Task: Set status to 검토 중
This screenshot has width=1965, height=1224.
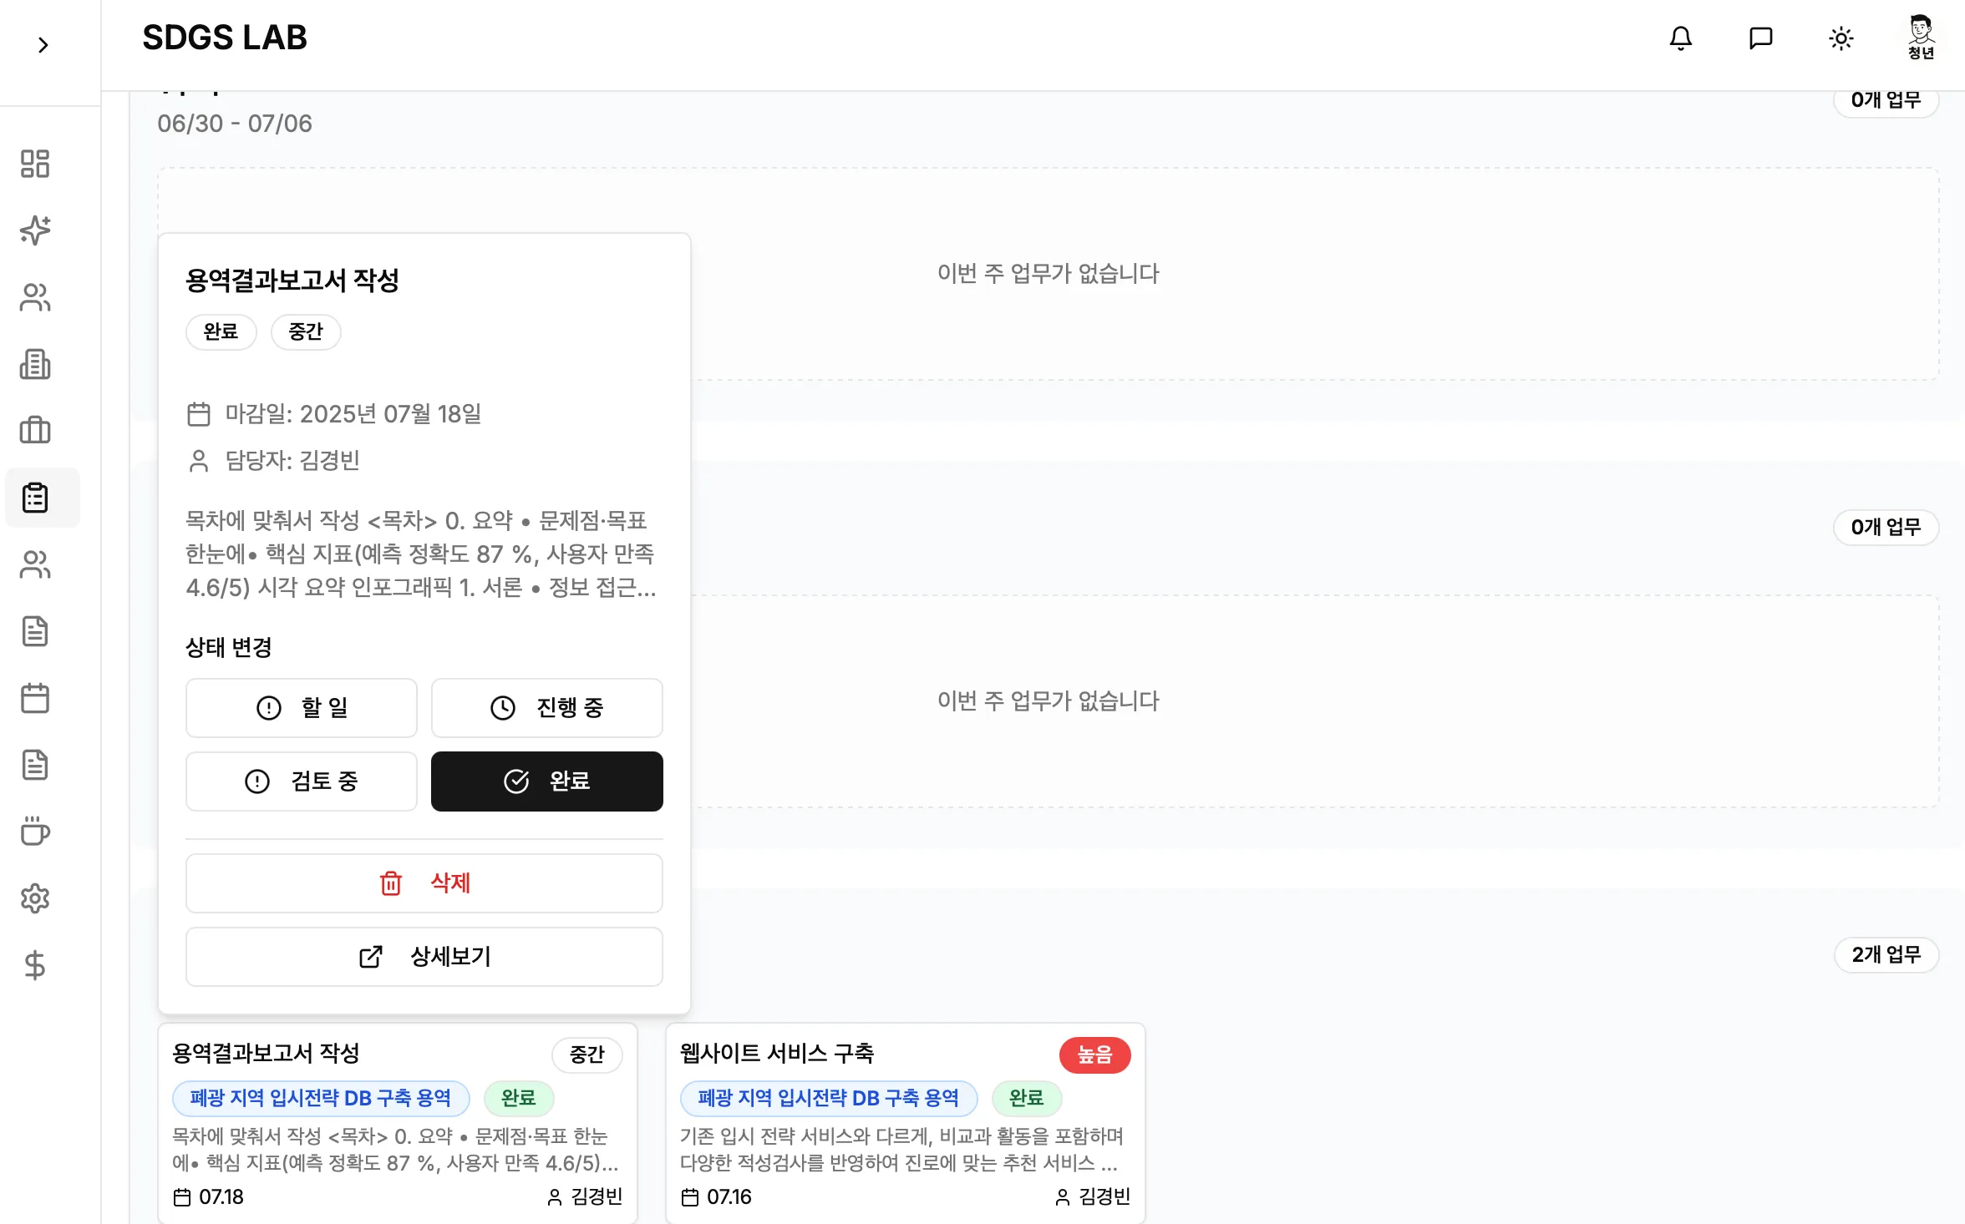Action: coord(302,781)
